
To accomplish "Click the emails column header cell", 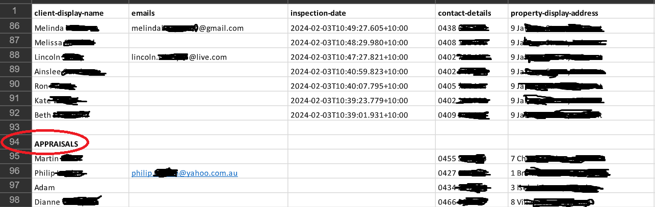I will click(x=143, y=13).
